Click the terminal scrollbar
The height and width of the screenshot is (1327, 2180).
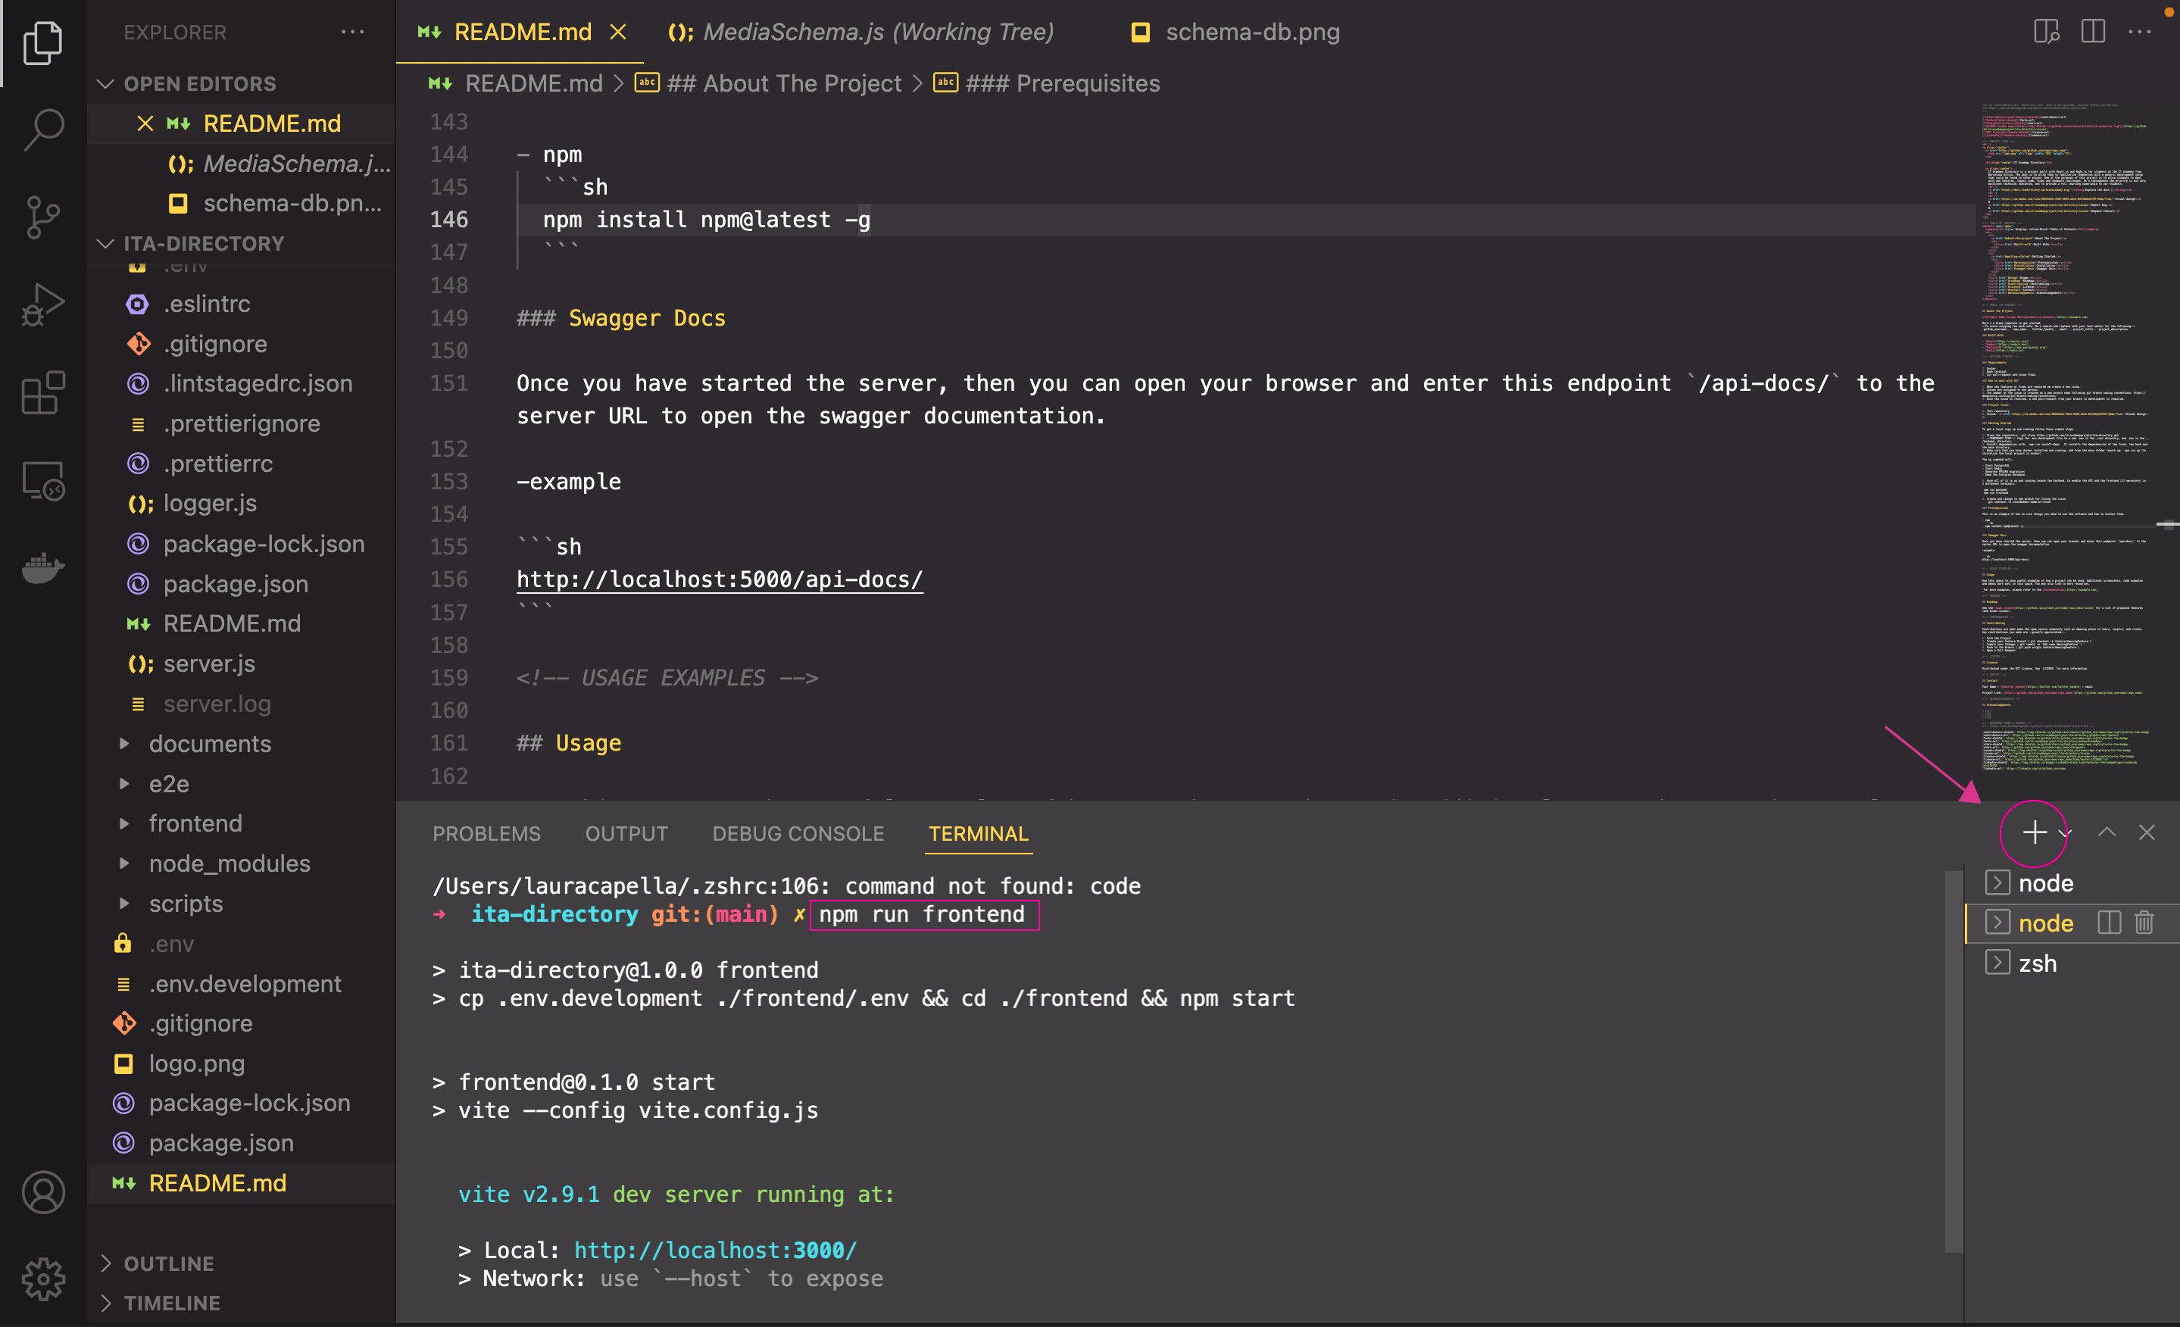[x=1954, y=1062]
